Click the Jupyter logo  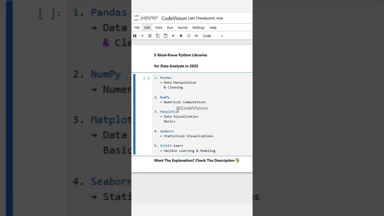coord(145,18)
